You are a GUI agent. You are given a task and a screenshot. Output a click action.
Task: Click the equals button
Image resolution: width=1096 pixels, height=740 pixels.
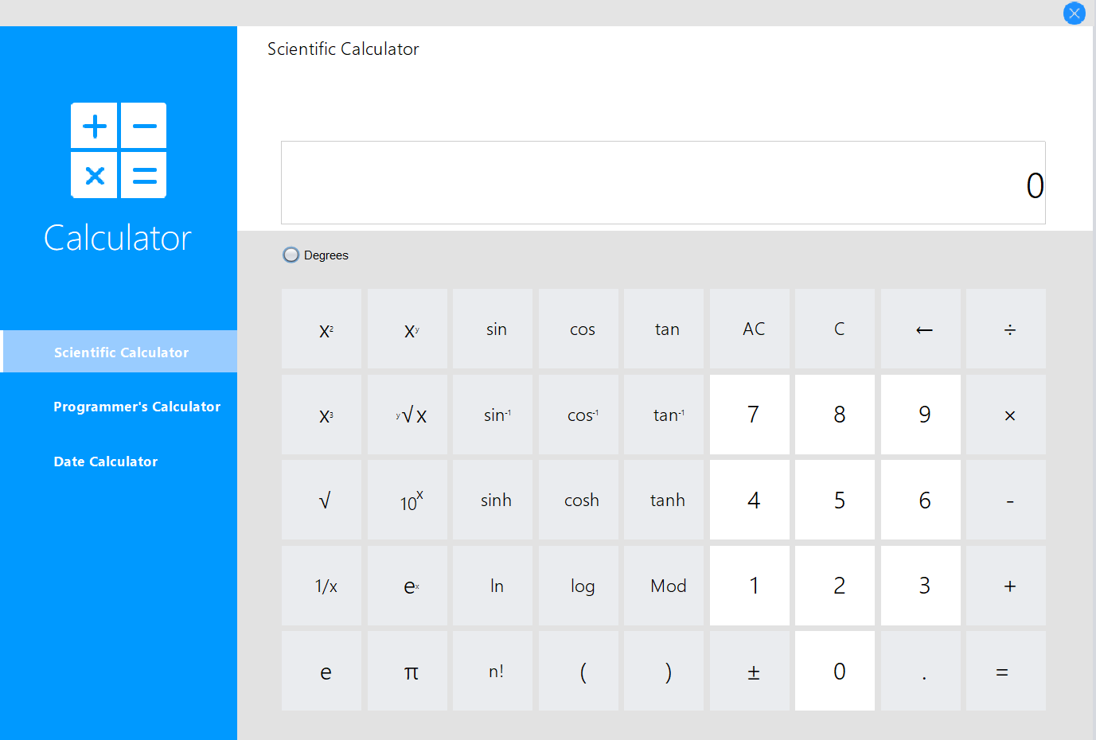pyautogui.click(x=1006, y=671)
